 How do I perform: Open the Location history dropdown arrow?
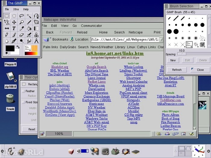point(161,39)
